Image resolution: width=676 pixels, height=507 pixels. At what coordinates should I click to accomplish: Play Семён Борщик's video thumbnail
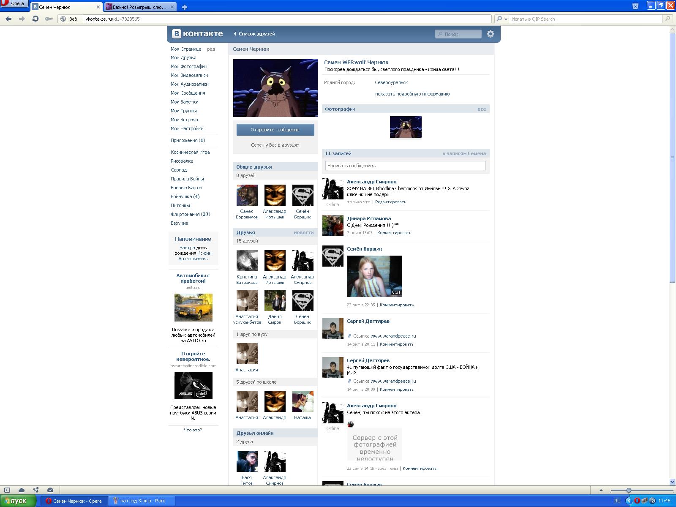pyautogui.click(x=374, y=276)
